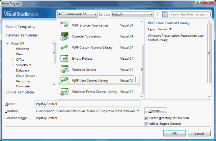Select the Cloud Service category
Viewport: 216px width, 141px height.
pos(26,76)
